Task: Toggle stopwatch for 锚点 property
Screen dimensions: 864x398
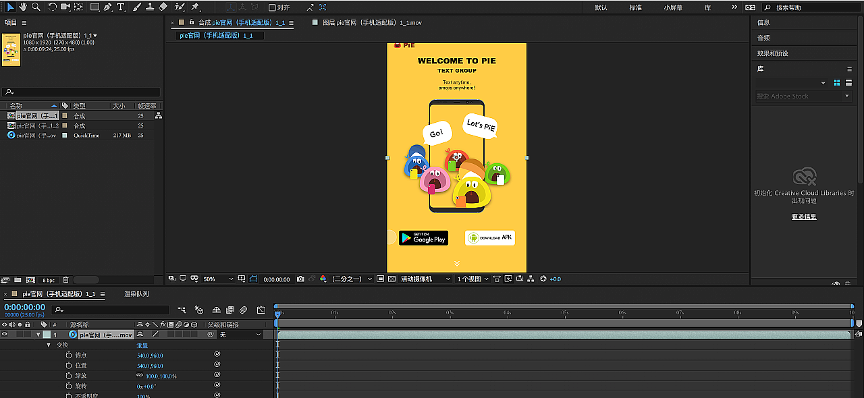Action: point(68,355)
